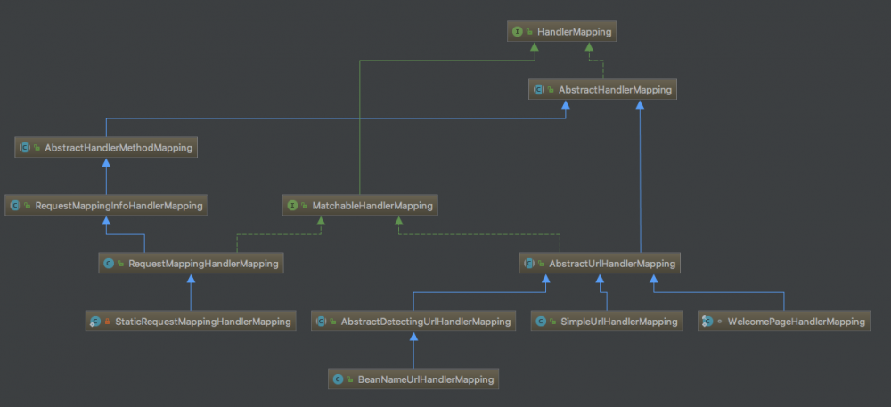Select the "AbstractHandlerMapping" label text
The image size is (891, 407).
pyautogui.click(x=615, y=90)
